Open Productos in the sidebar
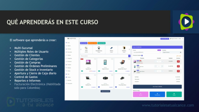Image resolution: width=199 pixels, height=112 pixels. coord(69,62)
